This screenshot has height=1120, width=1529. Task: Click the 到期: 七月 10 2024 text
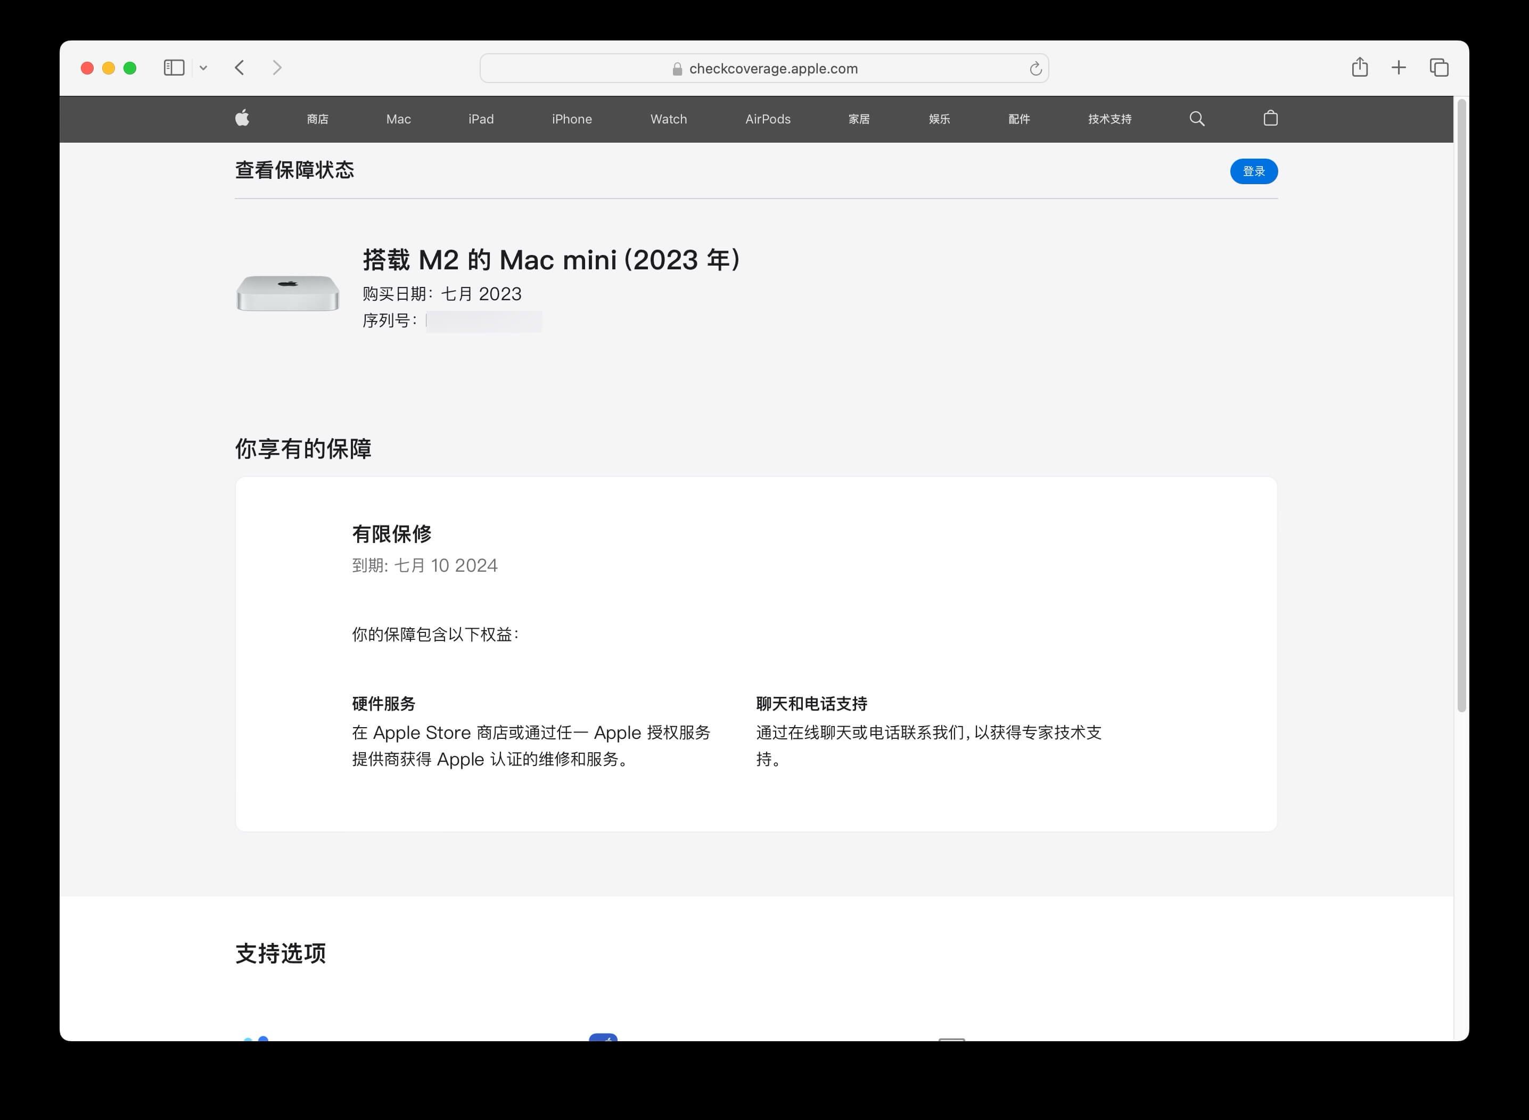(x=424, y=565)
